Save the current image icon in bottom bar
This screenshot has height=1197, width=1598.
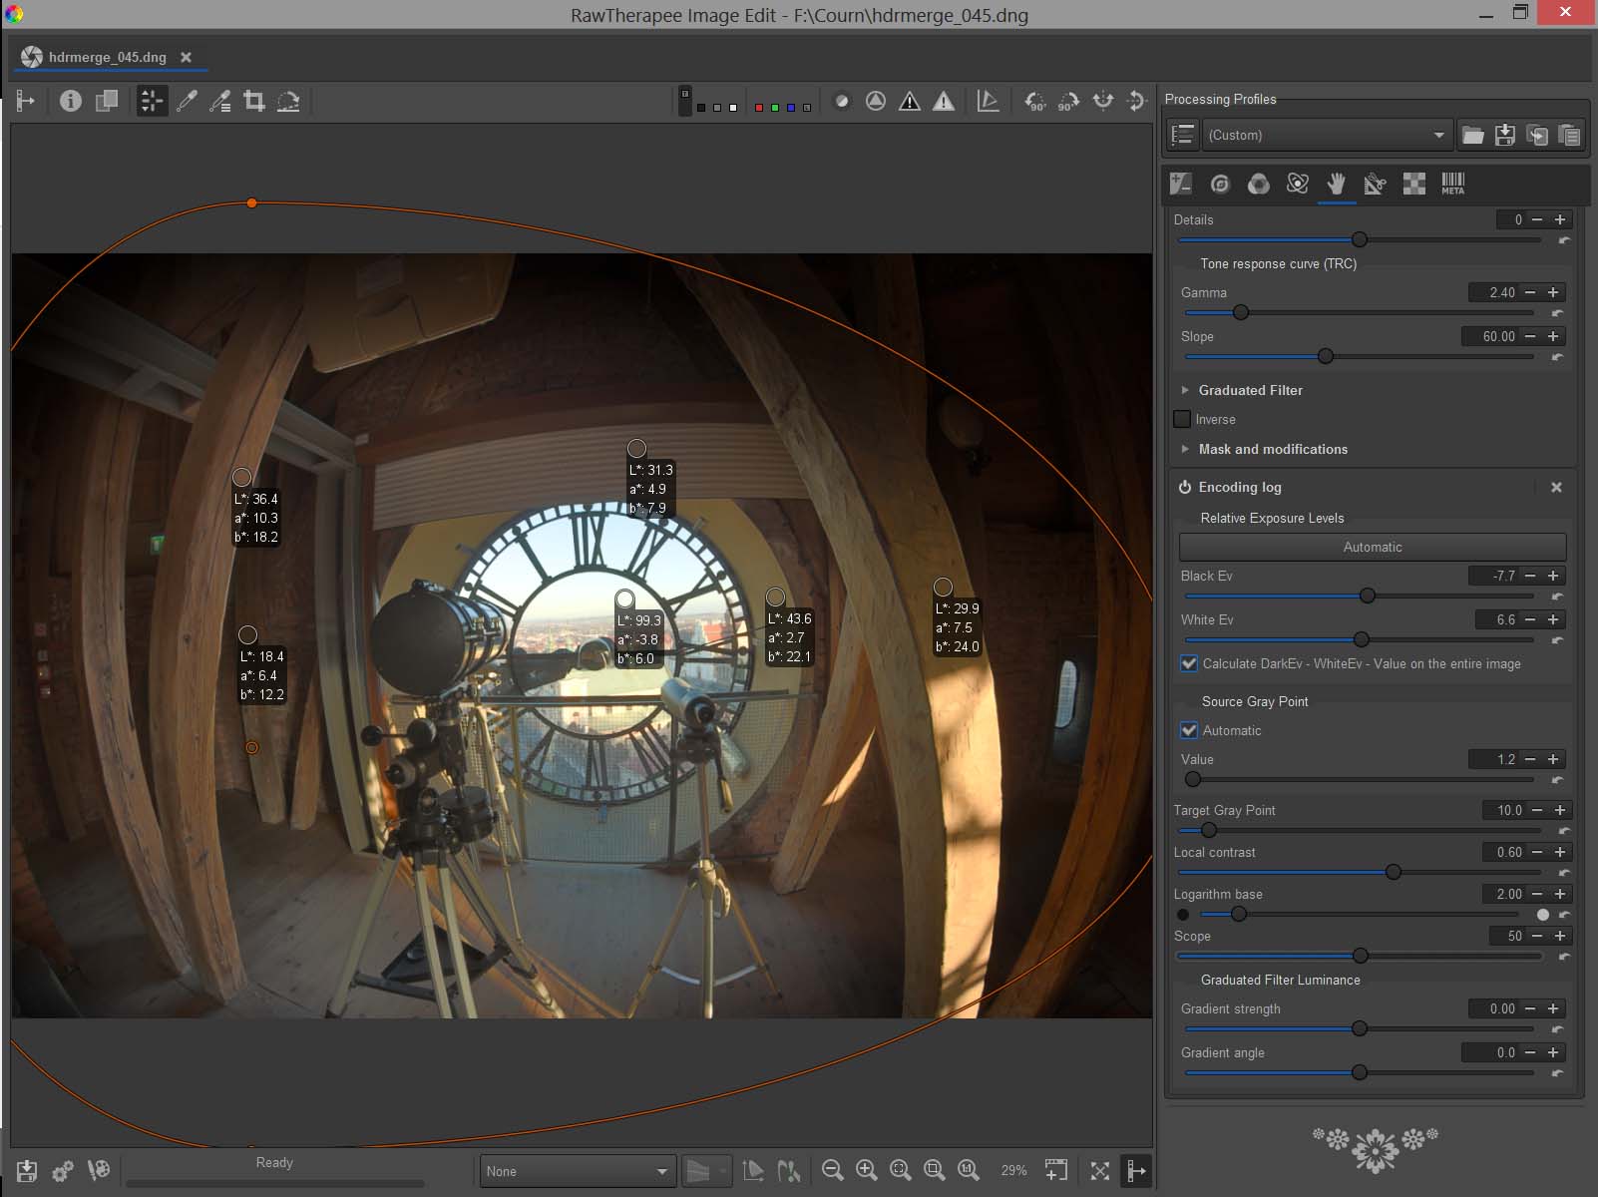(27, 1170)
